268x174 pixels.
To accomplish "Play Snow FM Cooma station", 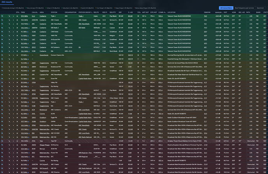I will [17, 78].
